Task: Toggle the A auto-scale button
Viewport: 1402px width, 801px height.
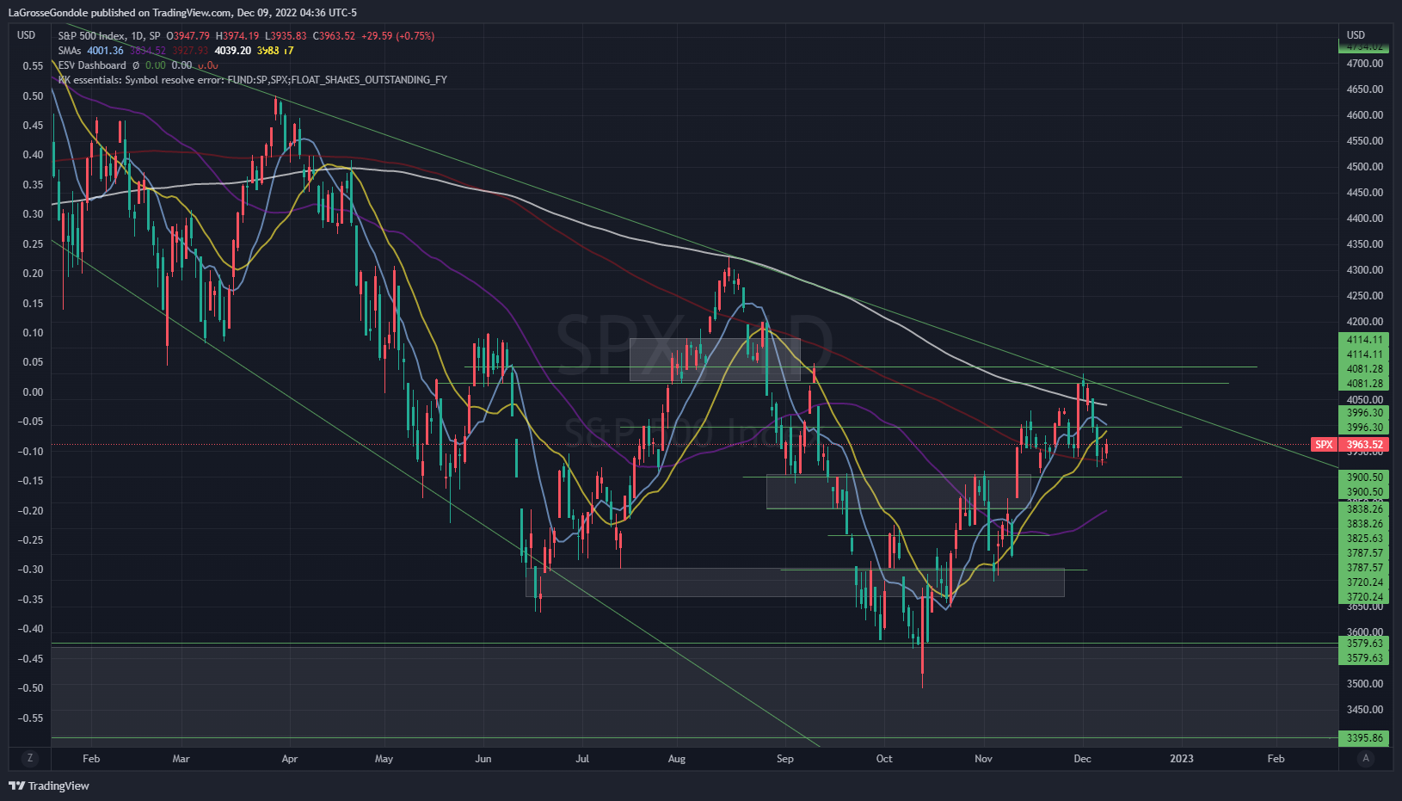Action: click(1366, 758)
